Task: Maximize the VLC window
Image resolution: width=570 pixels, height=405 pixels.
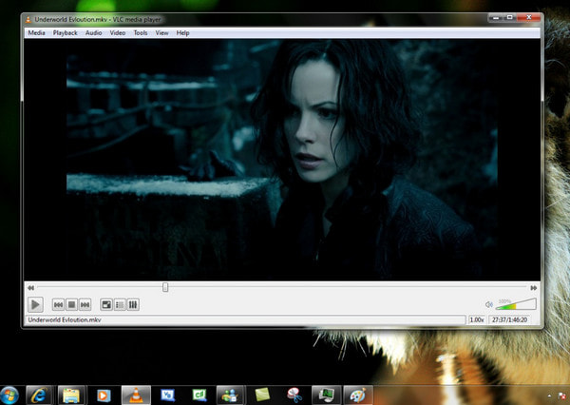Action: [510, 17]
